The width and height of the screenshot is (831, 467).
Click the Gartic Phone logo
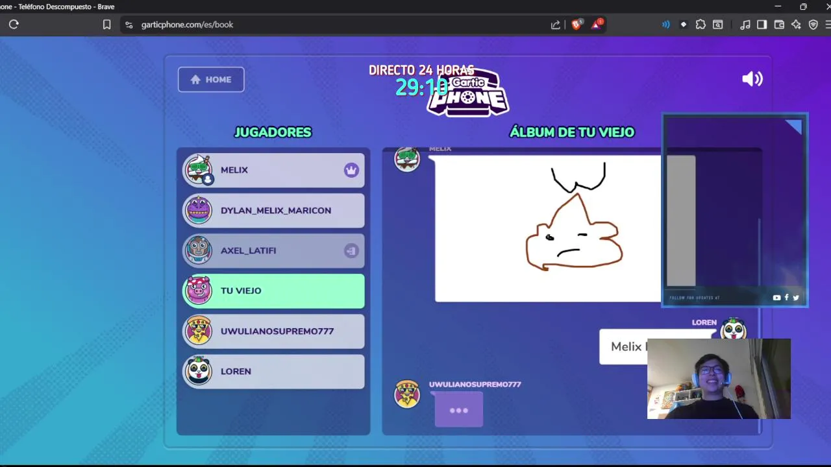[467, 94]
